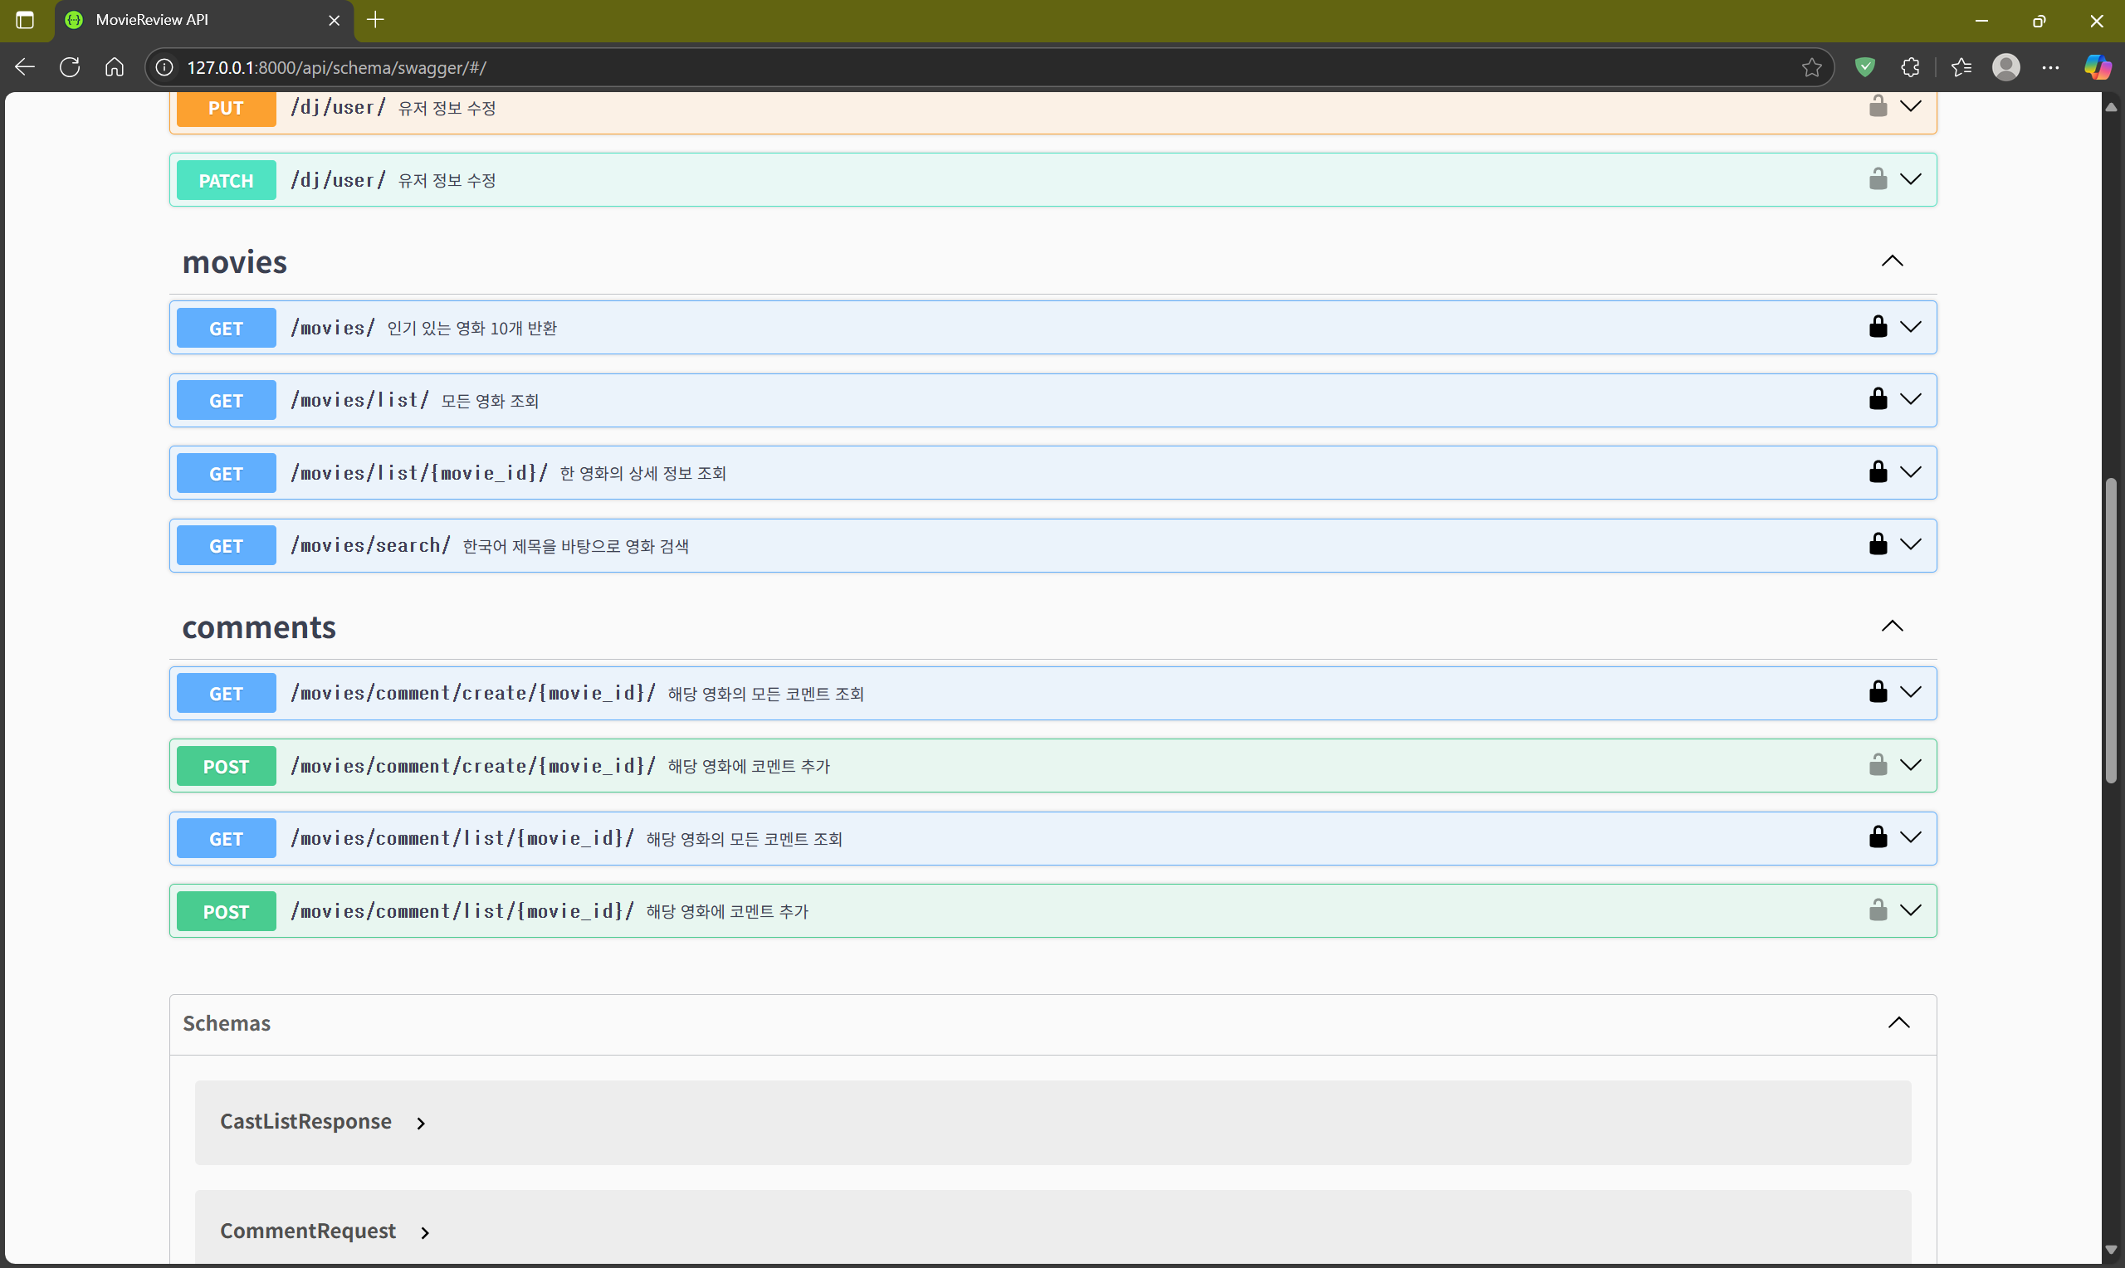Click lock on POST /movies/comment/create/{movie_id}/

coord(1877,765)
